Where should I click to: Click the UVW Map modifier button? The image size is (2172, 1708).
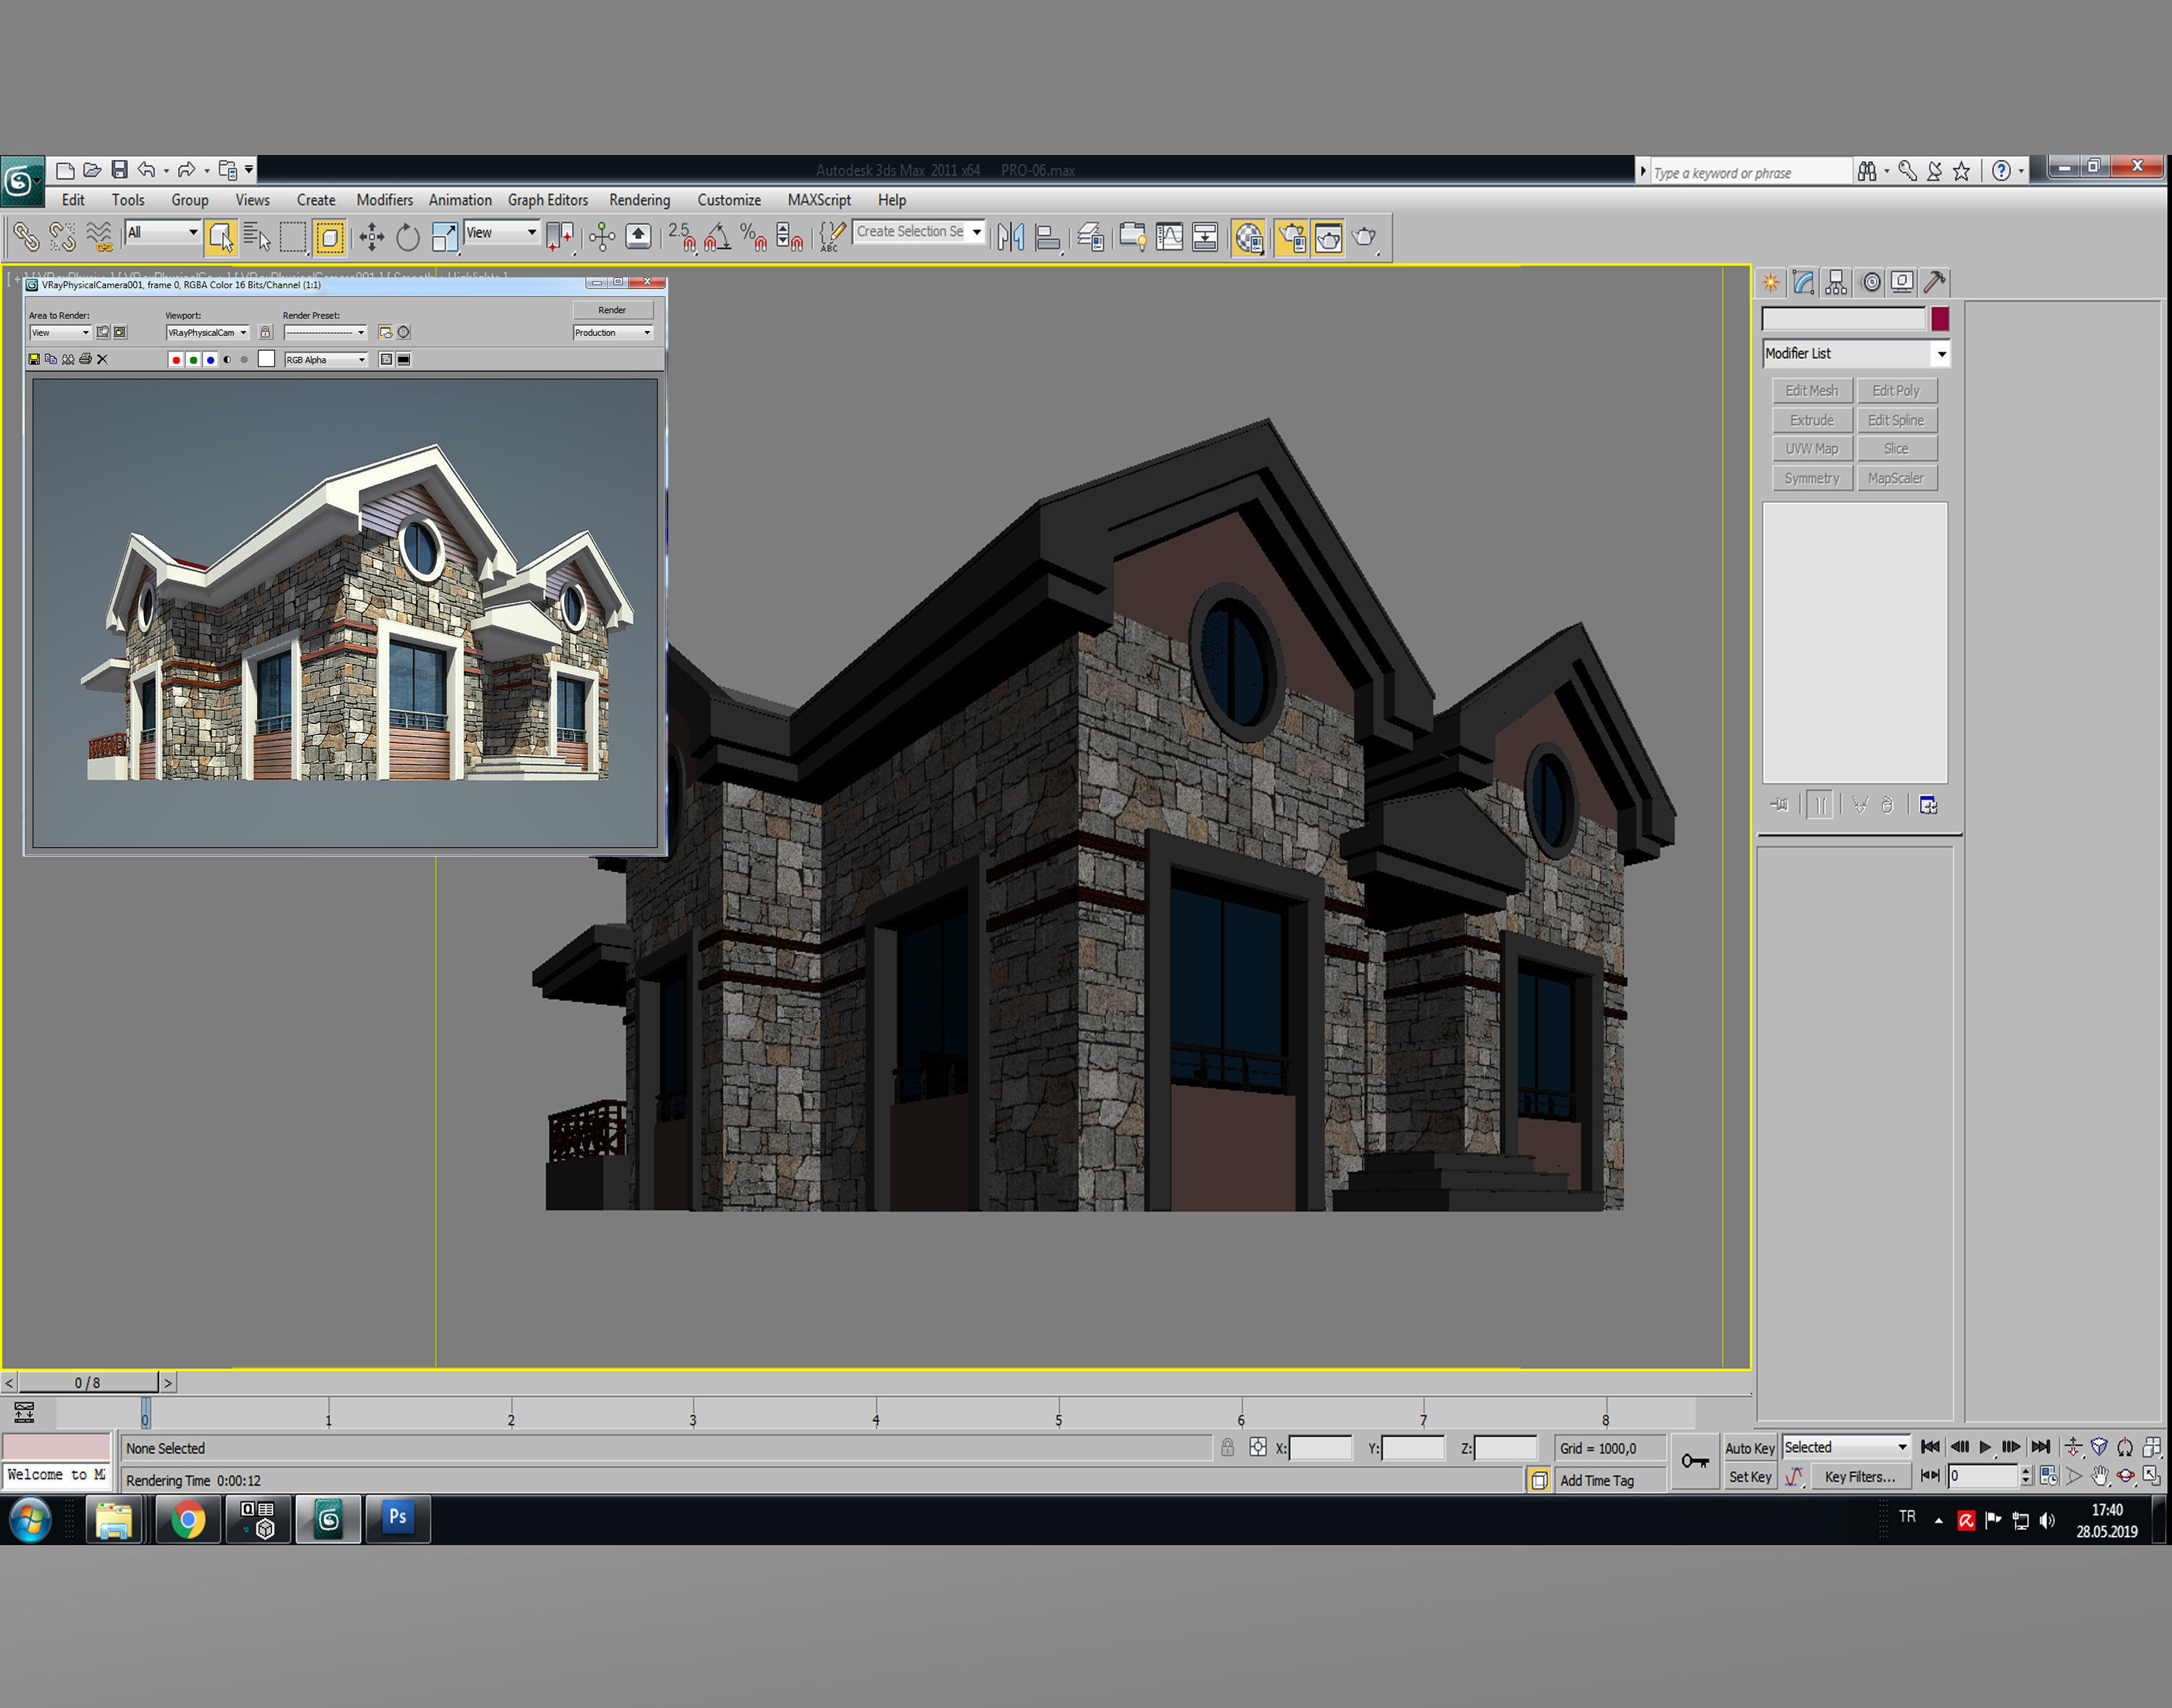pyautogui.click(x=1812, y=449)
